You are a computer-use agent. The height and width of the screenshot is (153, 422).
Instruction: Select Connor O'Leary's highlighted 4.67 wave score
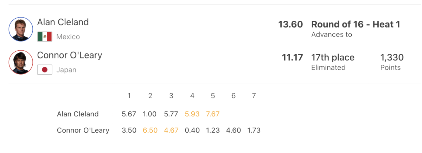click(171, 130)
